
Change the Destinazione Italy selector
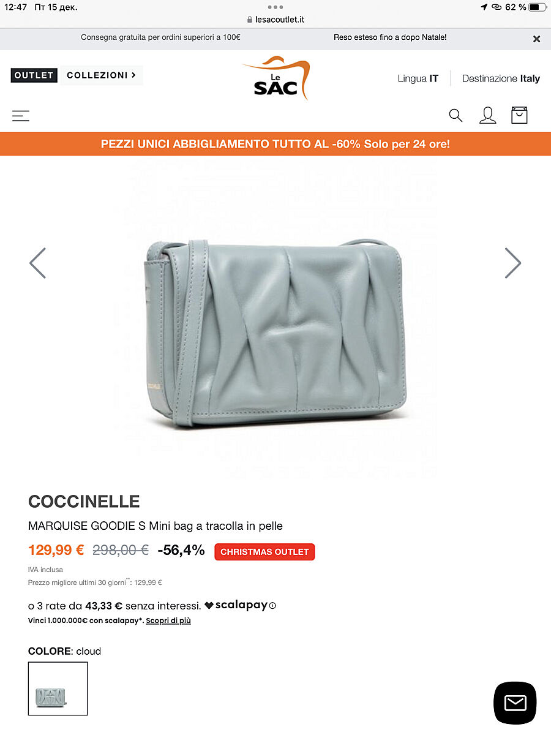(x=501, y=78)
